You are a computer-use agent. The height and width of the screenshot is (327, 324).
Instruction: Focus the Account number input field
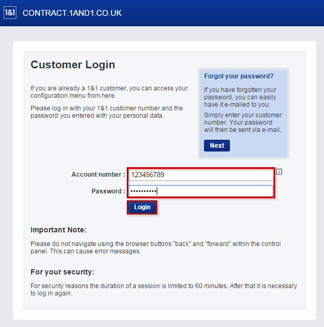pyautogui.click(x=201, y=175)
